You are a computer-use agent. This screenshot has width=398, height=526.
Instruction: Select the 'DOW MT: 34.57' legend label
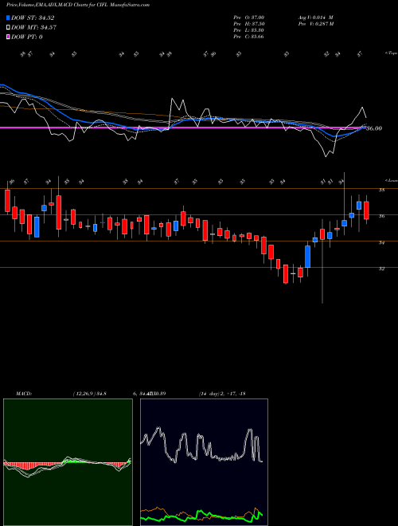coord(33,27)
